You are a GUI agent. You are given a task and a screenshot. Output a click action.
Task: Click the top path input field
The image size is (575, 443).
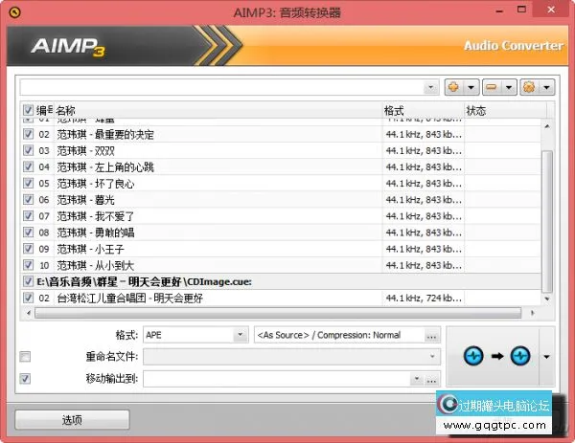(x=222, y=87)
